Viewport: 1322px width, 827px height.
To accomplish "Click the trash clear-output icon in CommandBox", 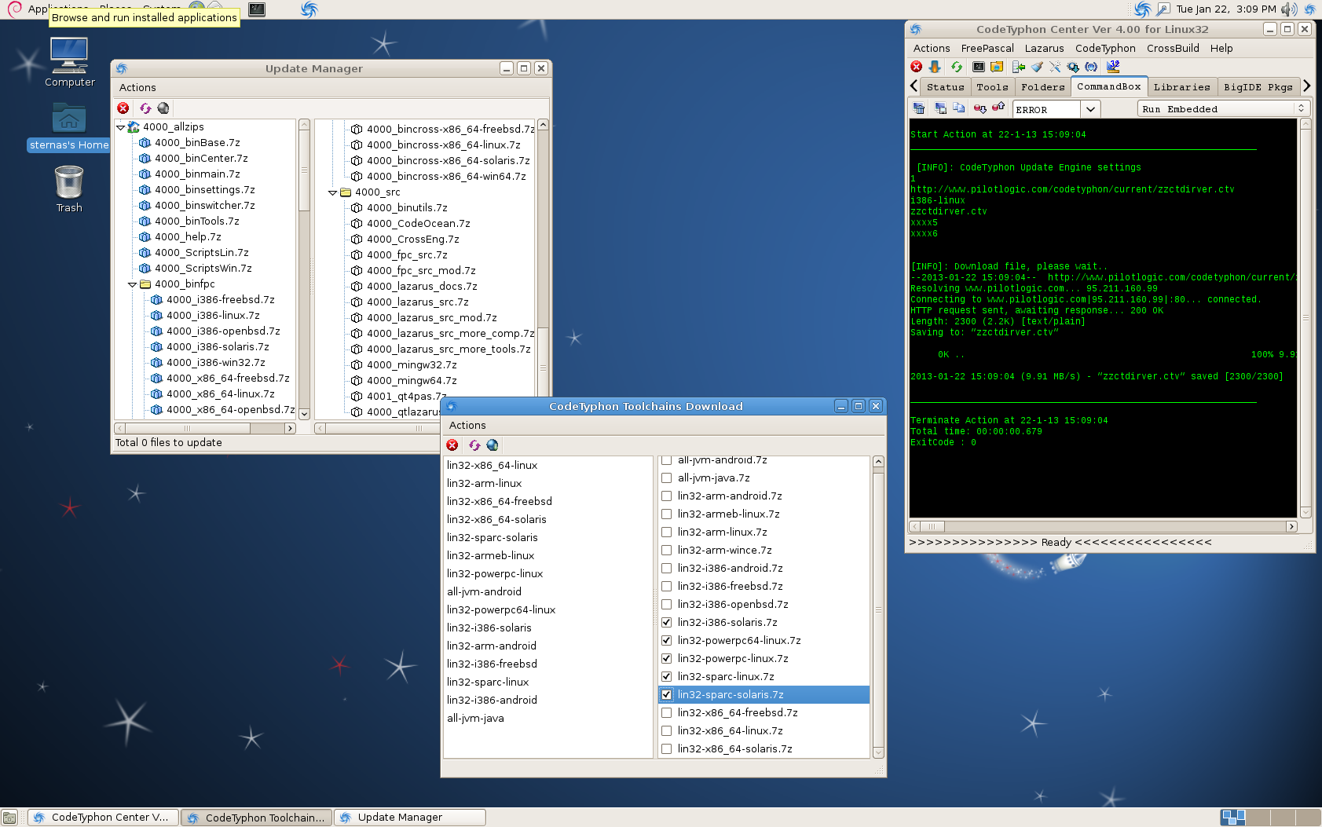I will 919,108.
